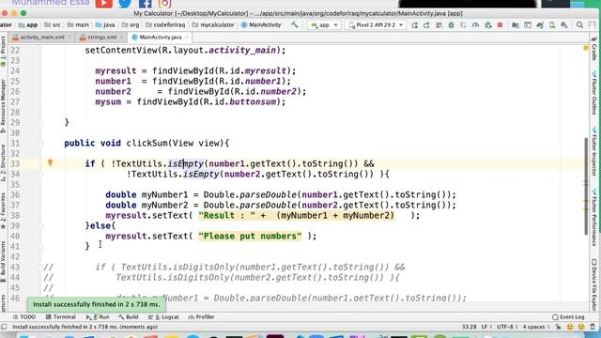Close the strings.xml tab
The height and width of the screenshot is (338, 601).
(x=122, y=38)
